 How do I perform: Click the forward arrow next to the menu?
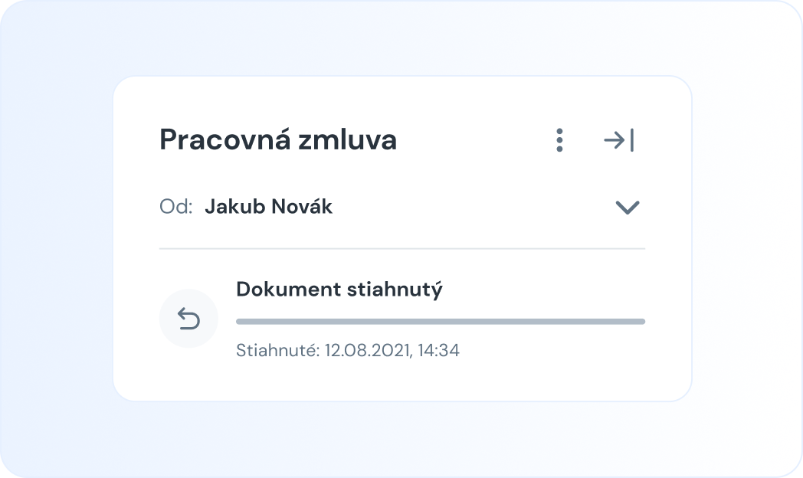(619, 140)
